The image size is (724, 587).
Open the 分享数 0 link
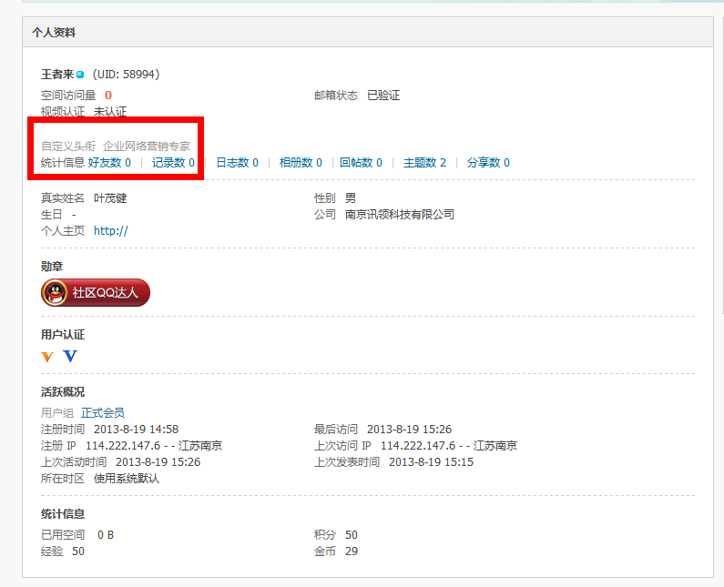pyautogui.click(x=488, y=162)
